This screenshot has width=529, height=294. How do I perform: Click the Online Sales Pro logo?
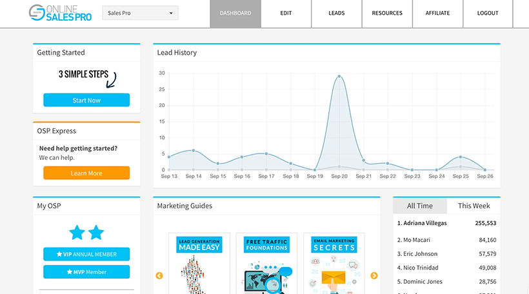[x=60, y=13]
